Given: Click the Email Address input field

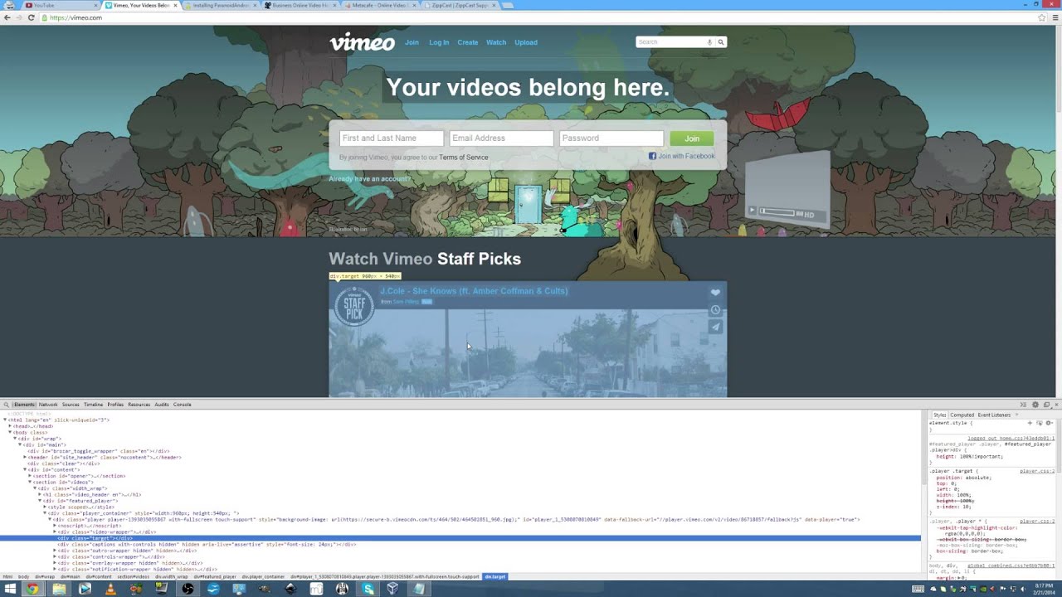Looking at the screenshot, I should (501, 138).
